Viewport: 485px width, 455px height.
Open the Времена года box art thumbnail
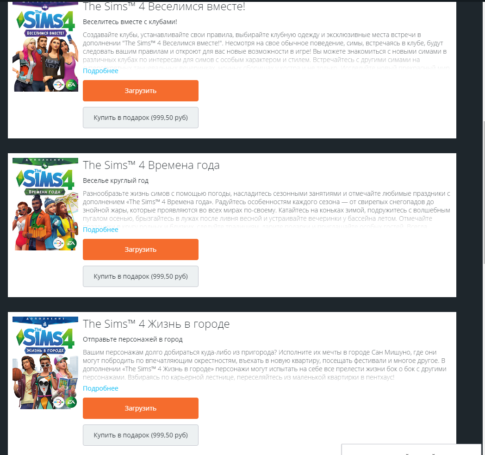coord(45,204)
